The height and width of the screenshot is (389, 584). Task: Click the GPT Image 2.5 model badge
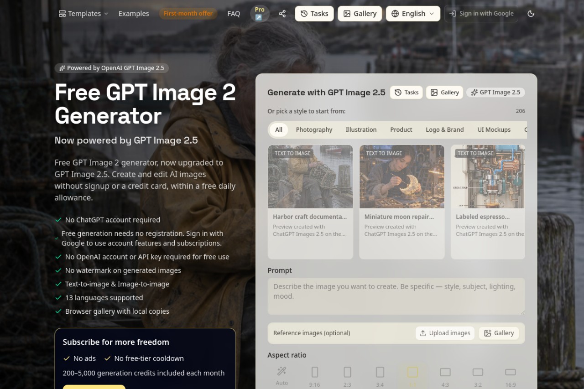[x=495, y=93]
